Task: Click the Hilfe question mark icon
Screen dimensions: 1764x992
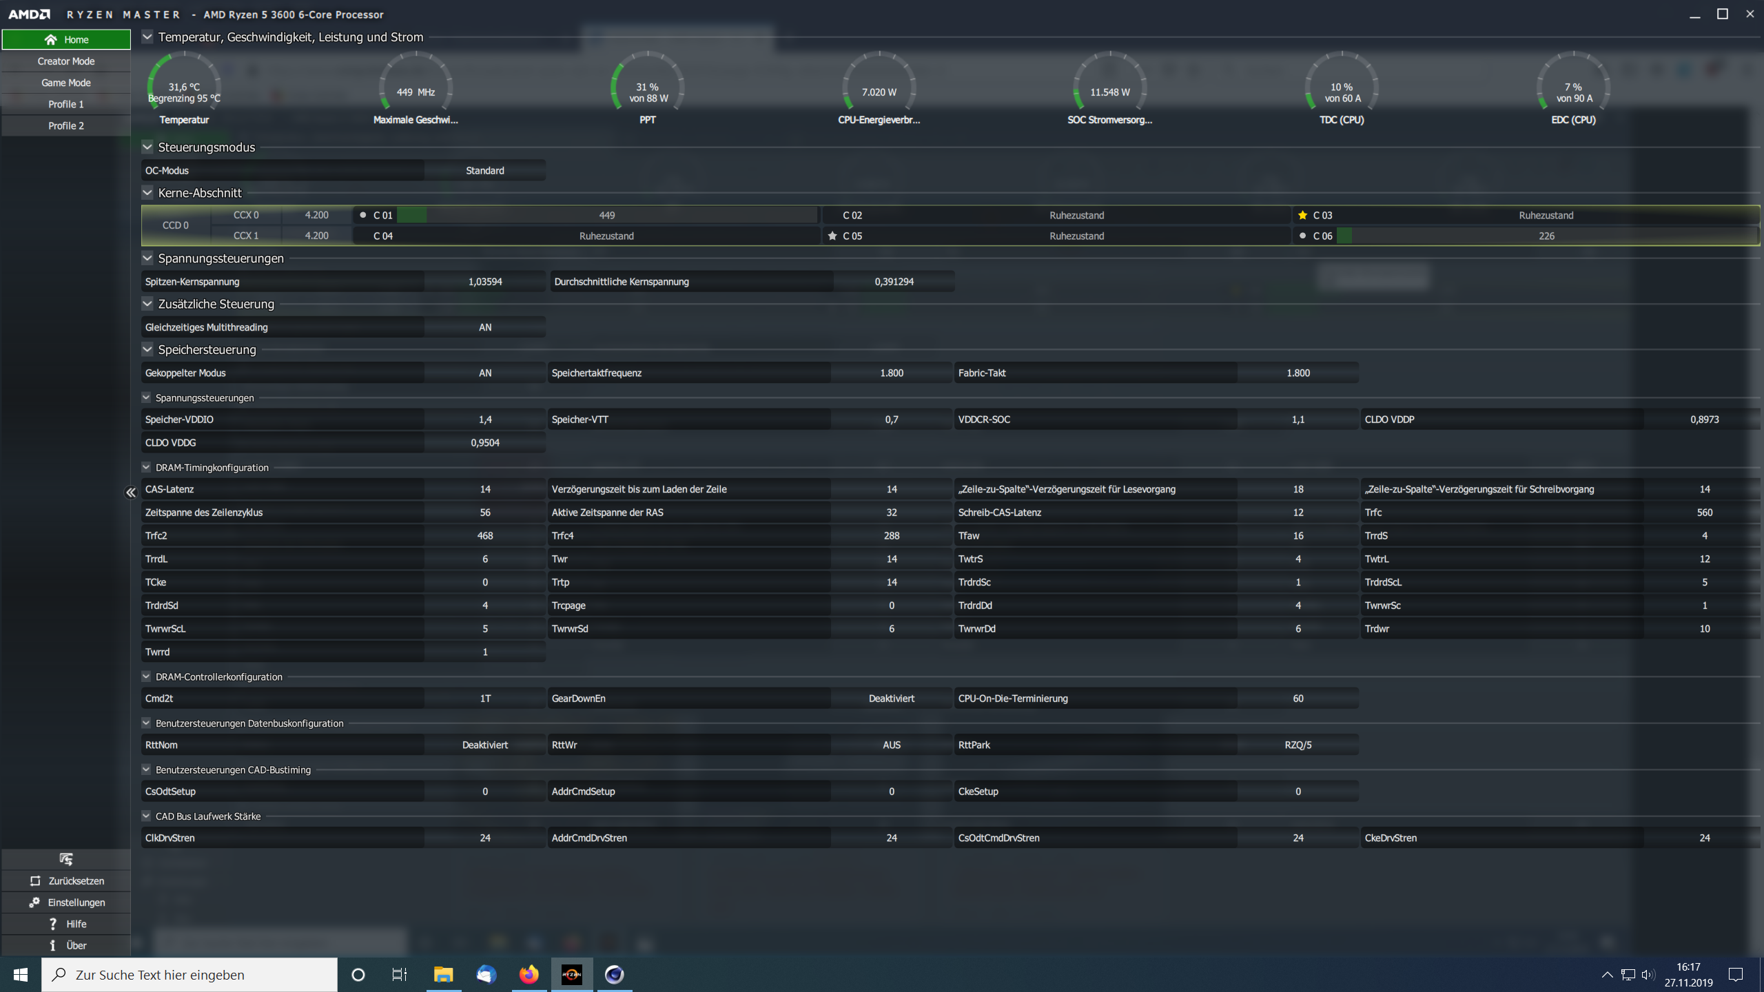Action: point(53,924)
